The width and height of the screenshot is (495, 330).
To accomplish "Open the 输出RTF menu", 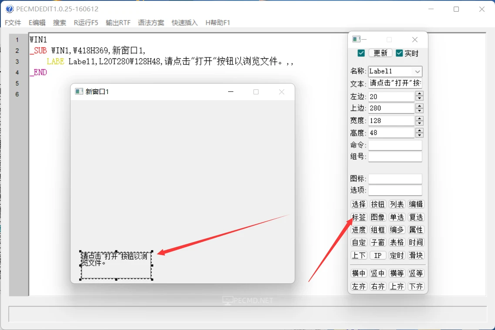I will (118, 23).
